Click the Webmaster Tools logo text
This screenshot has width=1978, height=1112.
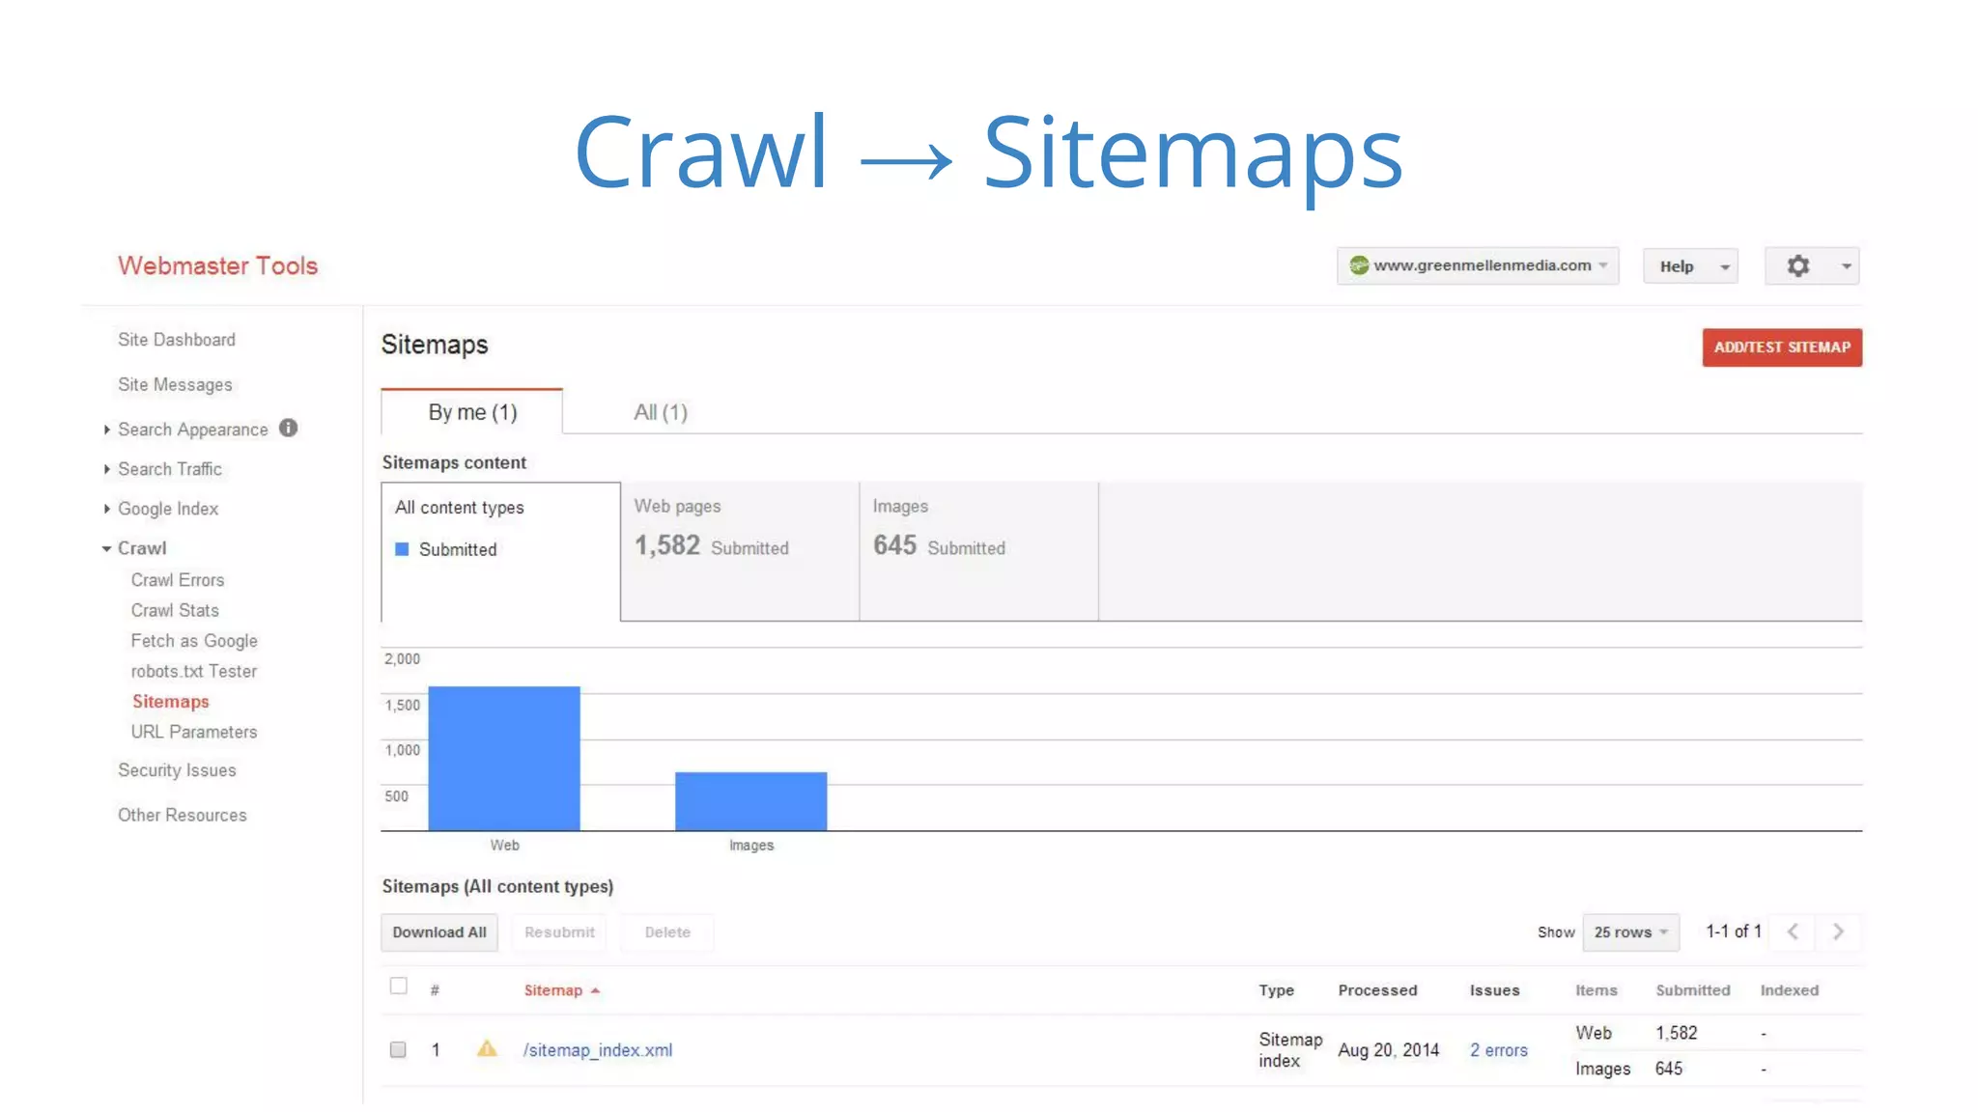click(x=218, y=266)
